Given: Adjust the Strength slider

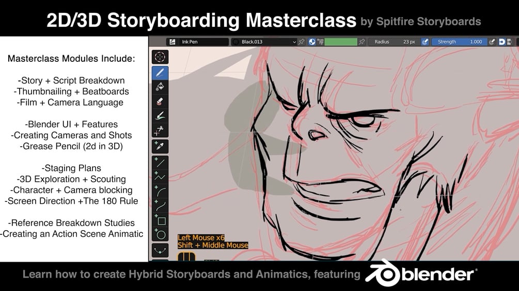Looking at the screenshot, I should coord(460,42).
